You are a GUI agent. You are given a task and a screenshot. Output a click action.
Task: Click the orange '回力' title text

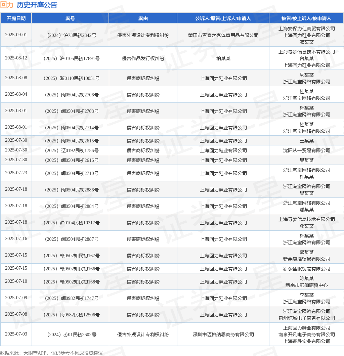coord(7,5)
